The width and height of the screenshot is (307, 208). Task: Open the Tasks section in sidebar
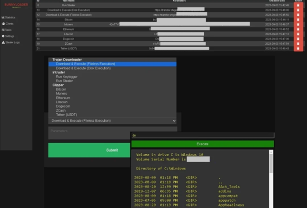(7, 30)
